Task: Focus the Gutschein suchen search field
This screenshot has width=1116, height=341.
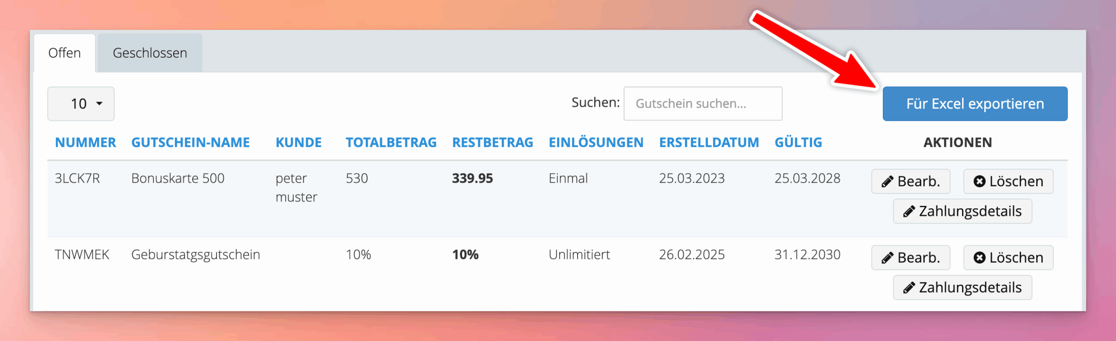Action: click(702, 104)
